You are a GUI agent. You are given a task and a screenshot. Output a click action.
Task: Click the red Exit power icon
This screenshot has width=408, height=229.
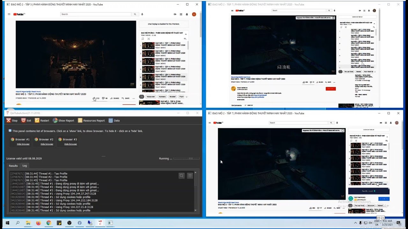pyautogui.click(x=23, y=121)
